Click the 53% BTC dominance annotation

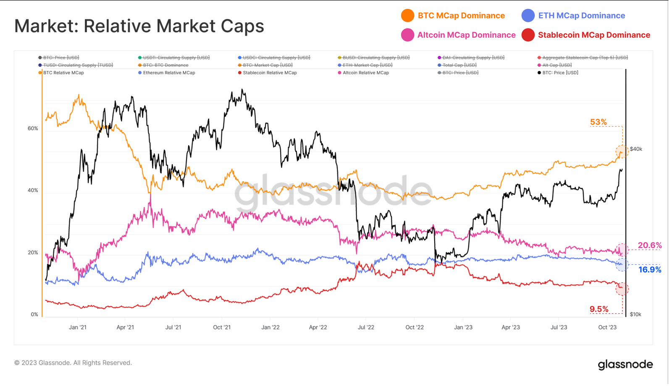[x=598, y=122]
